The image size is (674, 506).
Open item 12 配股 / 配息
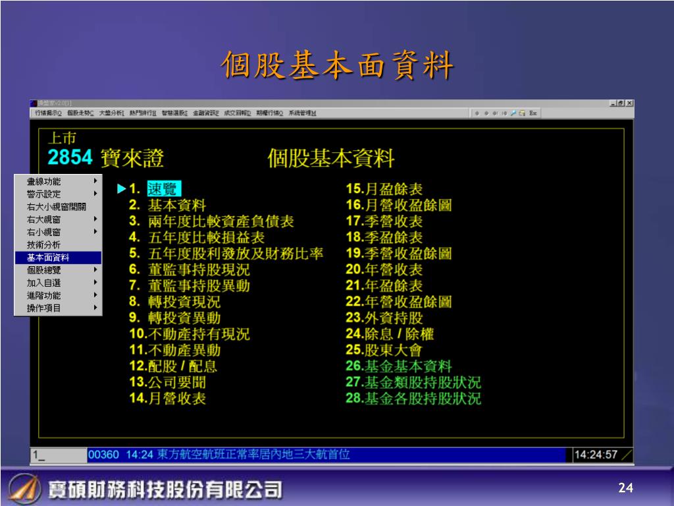[173, 366]
